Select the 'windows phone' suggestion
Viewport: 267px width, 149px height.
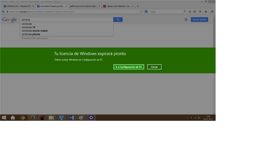coord(66,34)
